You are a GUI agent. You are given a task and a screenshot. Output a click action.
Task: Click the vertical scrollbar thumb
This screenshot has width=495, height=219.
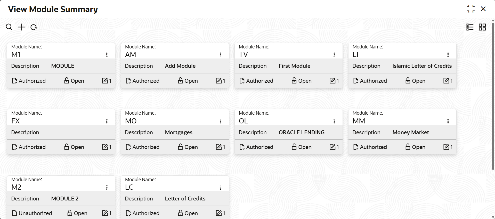[493, 95]
